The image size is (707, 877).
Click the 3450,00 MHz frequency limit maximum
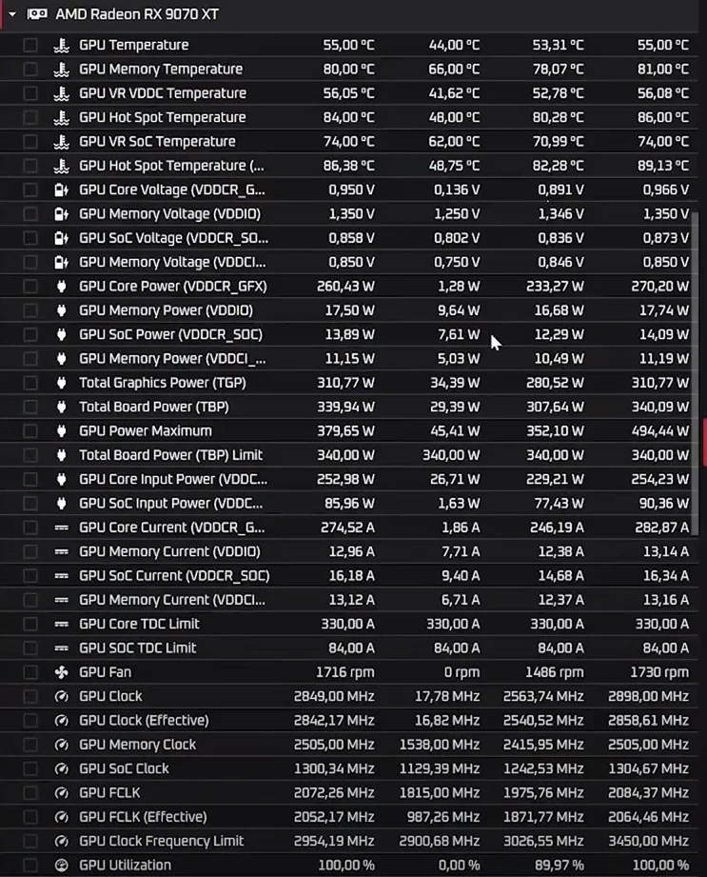(648, 841)
